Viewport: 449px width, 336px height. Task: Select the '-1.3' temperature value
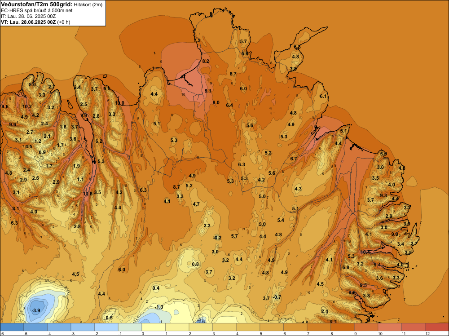pyautogui.click(x=159, y=307)
